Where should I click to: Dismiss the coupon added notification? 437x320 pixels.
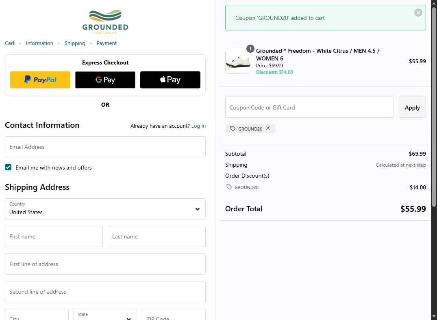[x=418, y=13]
